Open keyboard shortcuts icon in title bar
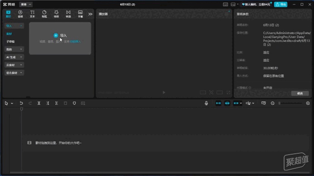Viewport: 314px width, 176px height. coord(225,5)
